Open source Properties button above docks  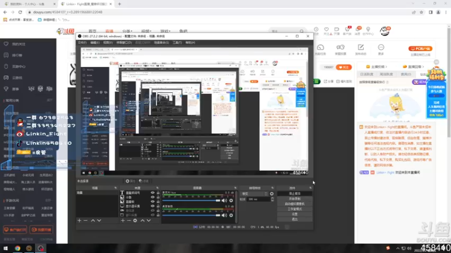point(130,181)
